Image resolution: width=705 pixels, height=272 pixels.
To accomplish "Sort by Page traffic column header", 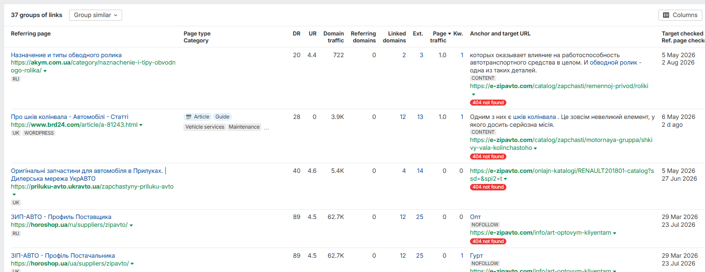I will 440,37.
